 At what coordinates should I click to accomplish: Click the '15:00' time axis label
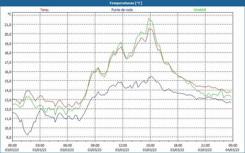[x=150, y=146]
